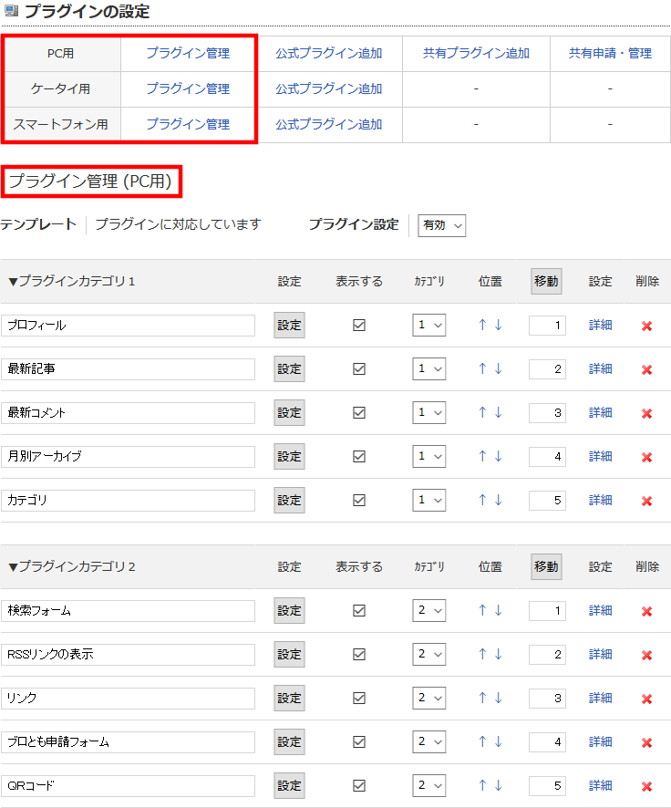Open スマートフォン用 公式プラグイン追加
The image size is (671, 808).
328,124
